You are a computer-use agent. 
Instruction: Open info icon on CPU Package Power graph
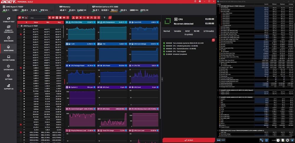[x=94, y=65]
